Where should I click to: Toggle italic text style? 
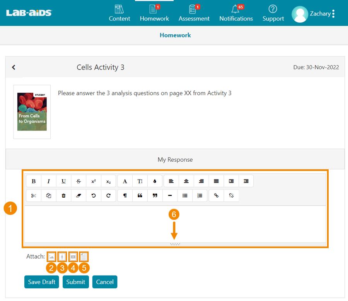(49, 181)
